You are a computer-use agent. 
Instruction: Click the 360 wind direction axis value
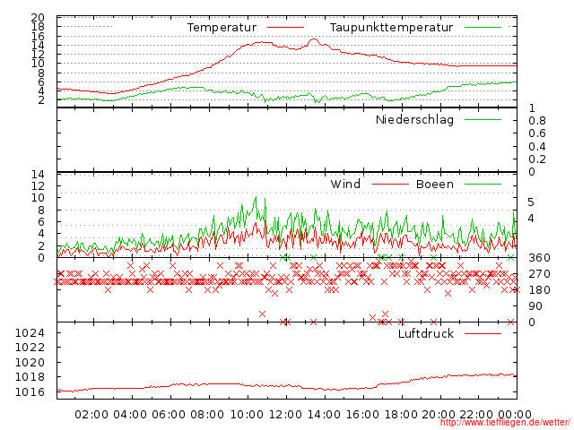[x=539, y=258]
